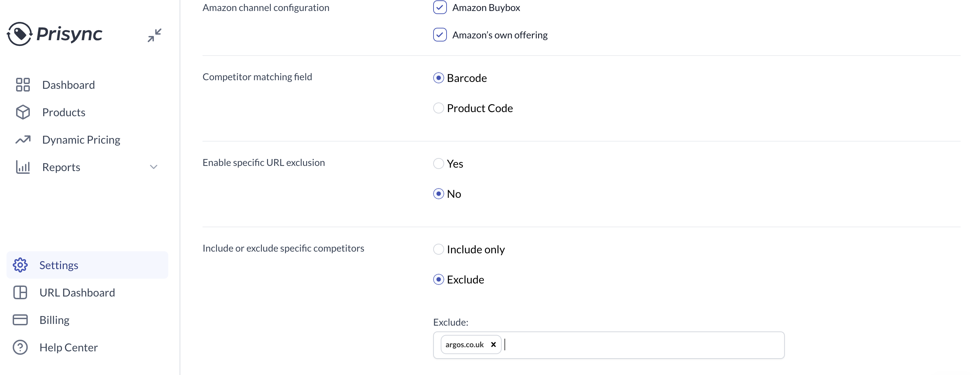Click the Dynamic Pricing trend icon
The height and width of the screenshot is (375, 975).
coord(23,140)
